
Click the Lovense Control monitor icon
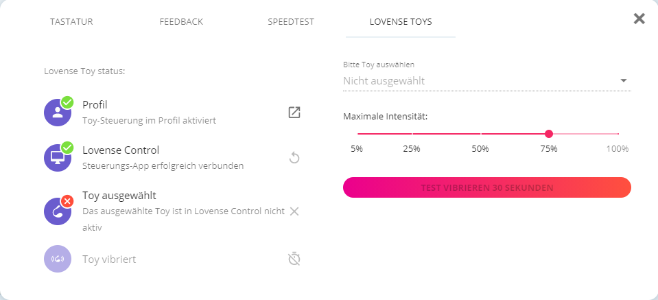[x=58, y=157]
